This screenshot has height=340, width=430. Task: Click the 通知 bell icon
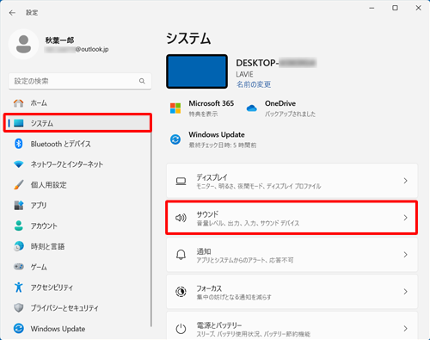pyautogui.click(x=181, y=255)
